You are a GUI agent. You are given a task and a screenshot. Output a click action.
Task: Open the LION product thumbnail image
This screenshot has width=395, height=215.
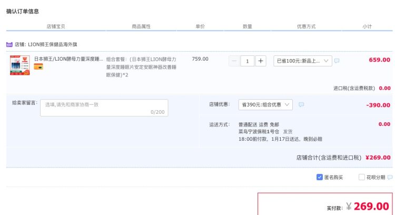pos(20,65)
